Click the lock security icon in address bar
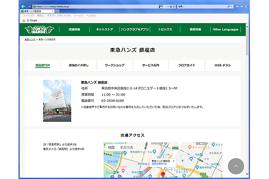This screenshot has width=269, height=179. [x=171, y=6]
